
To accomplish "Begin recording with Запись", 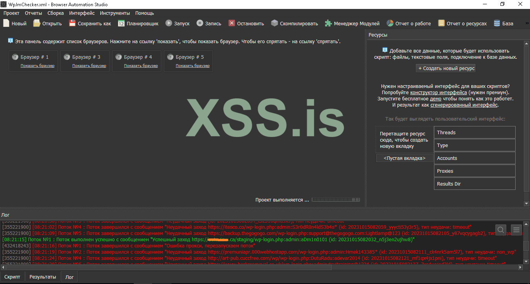I will 209,23.
